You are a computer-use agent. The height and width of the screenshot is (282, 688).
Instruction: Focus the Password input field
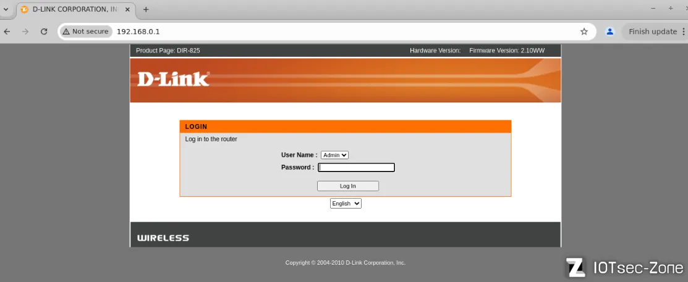(x=356, y=167)
